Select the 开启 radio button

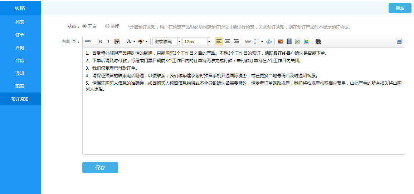(84, 26)
